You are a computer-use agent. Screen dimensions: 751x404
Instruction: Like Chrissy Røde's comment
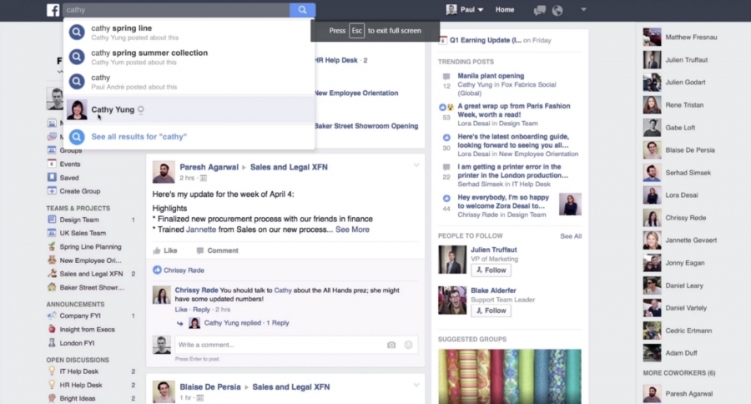pyautogui.click(x=181, y=310)
